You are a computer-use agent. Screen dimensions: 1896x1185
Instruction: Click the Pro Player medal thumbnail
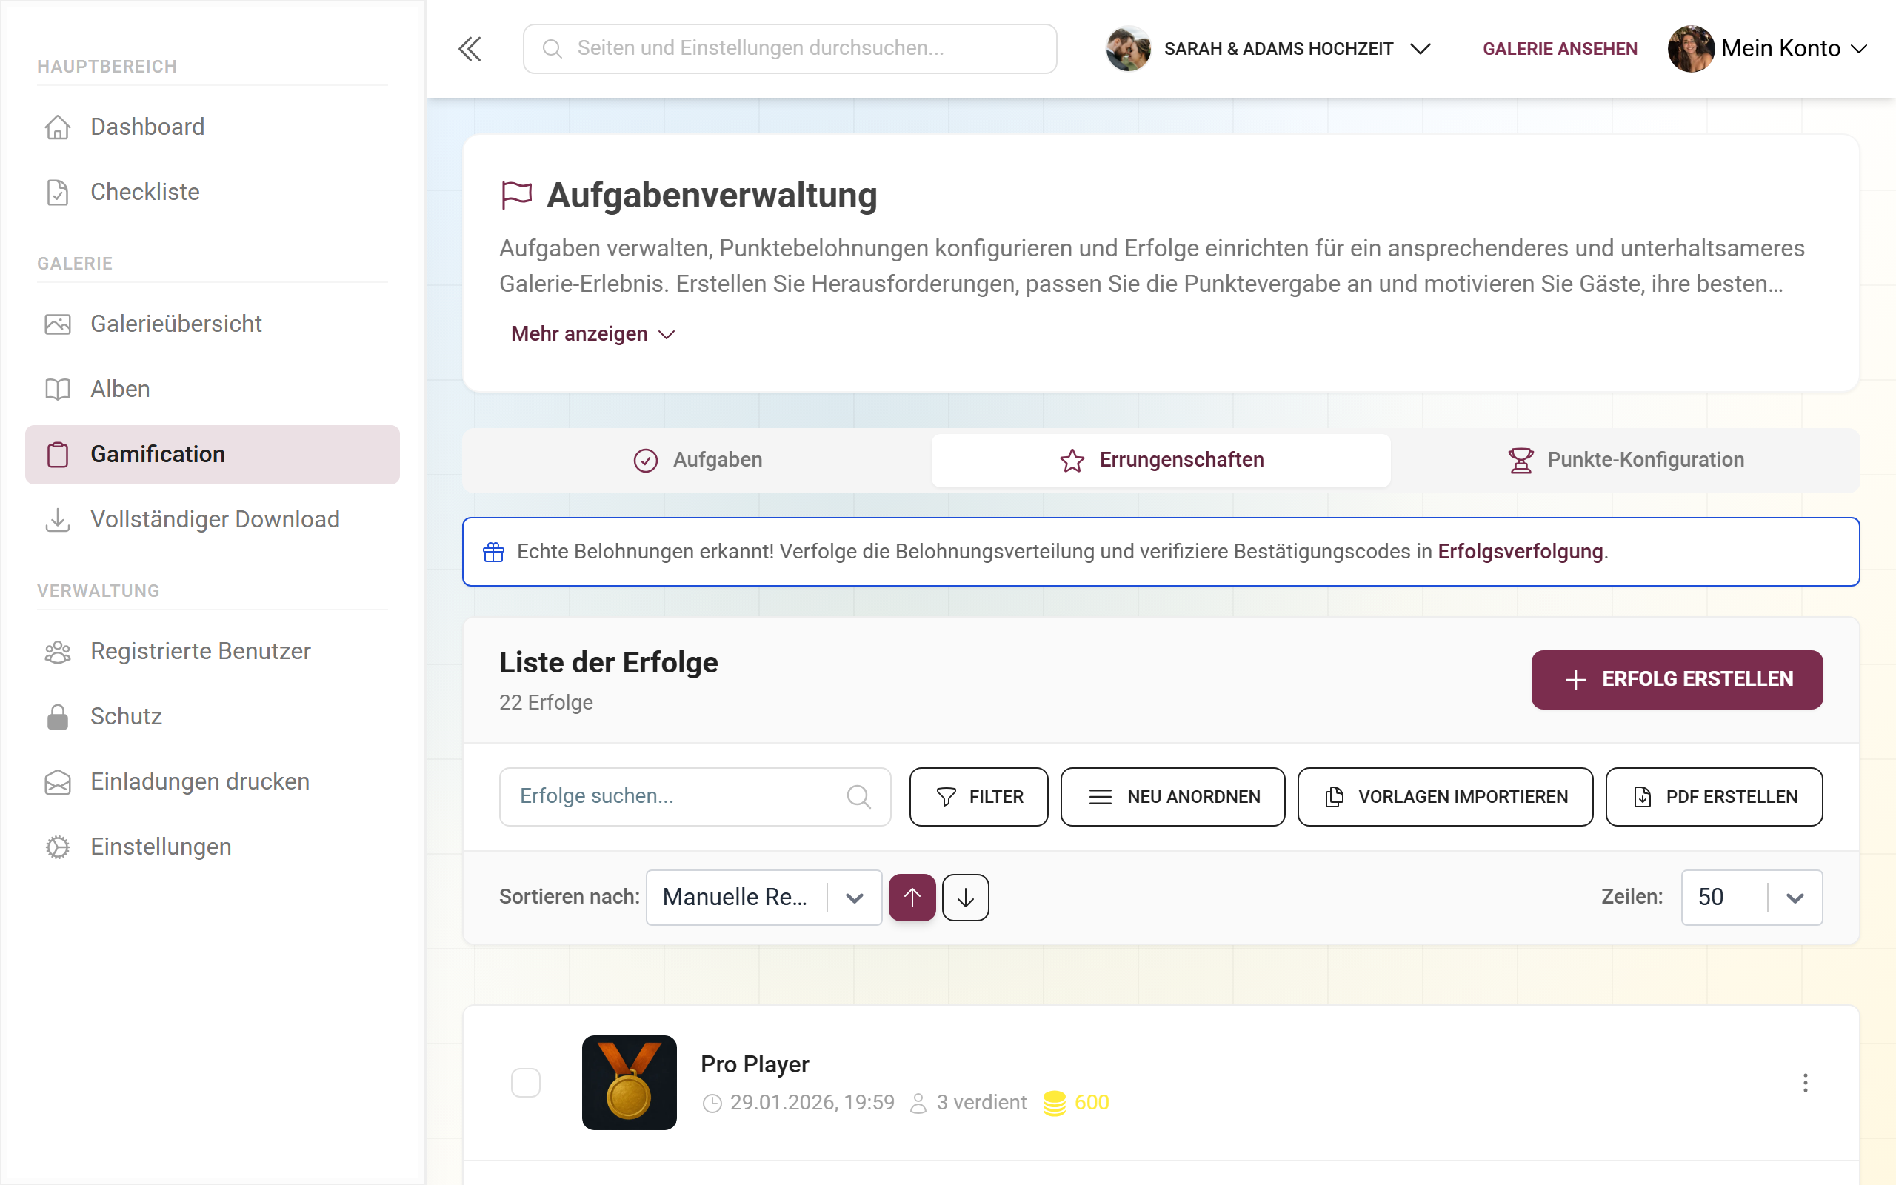pos(629,1082)
